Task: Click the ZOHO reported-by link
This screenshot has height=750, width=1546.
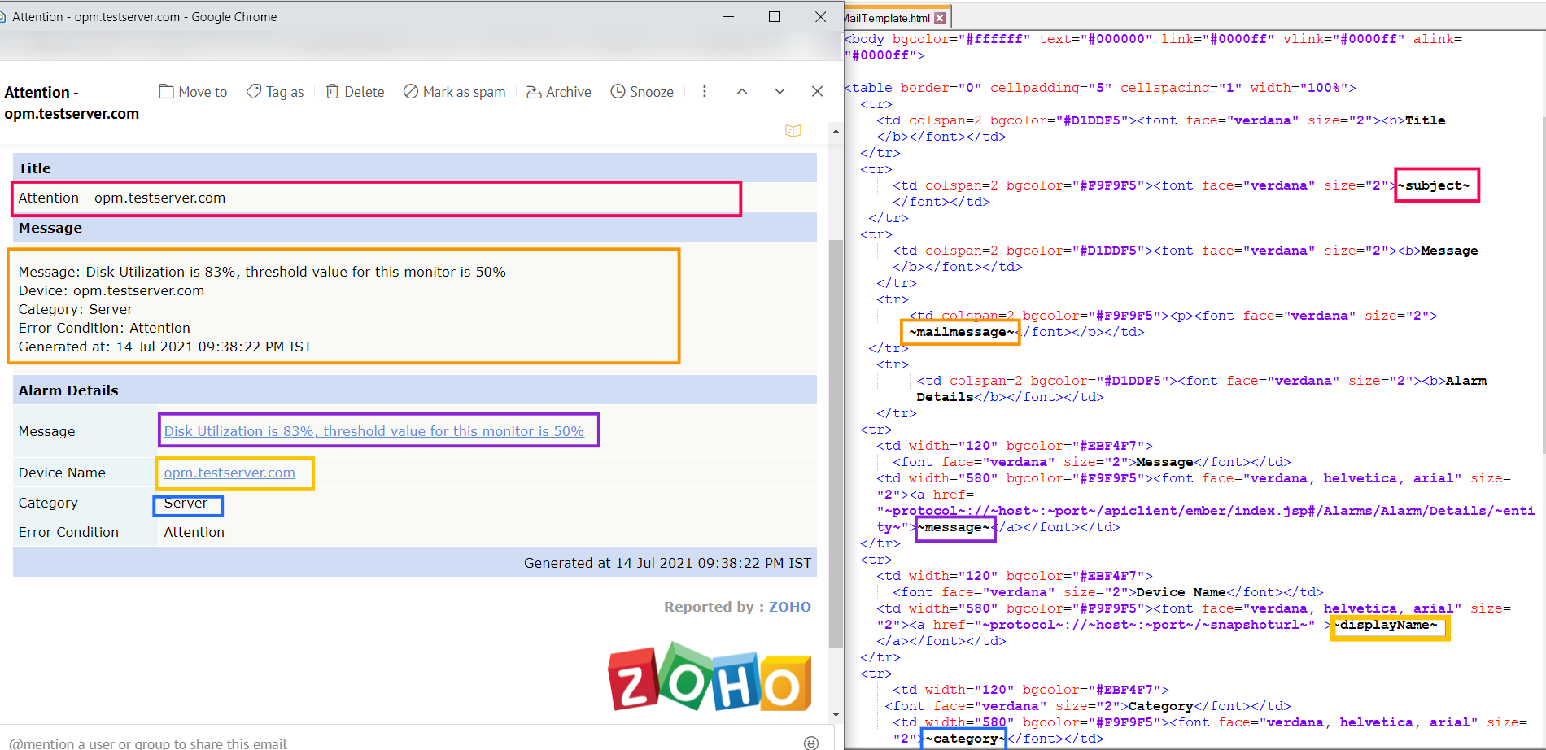Action: pos(789,606)
